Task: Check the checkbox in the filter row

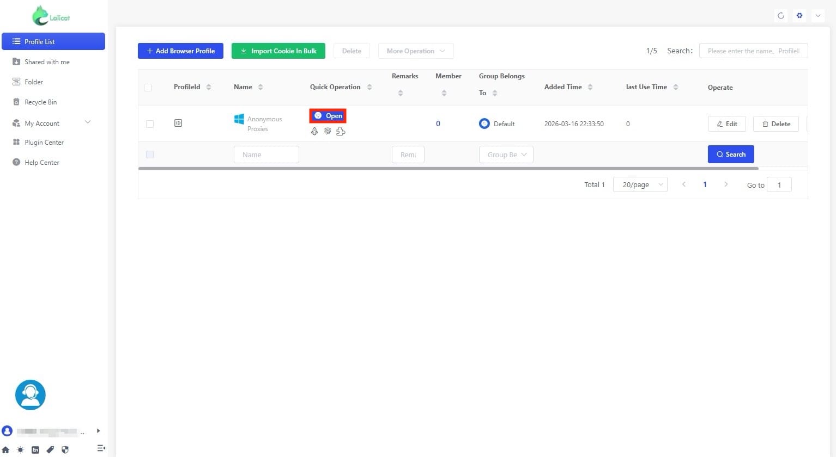Action: click(150, 154)
